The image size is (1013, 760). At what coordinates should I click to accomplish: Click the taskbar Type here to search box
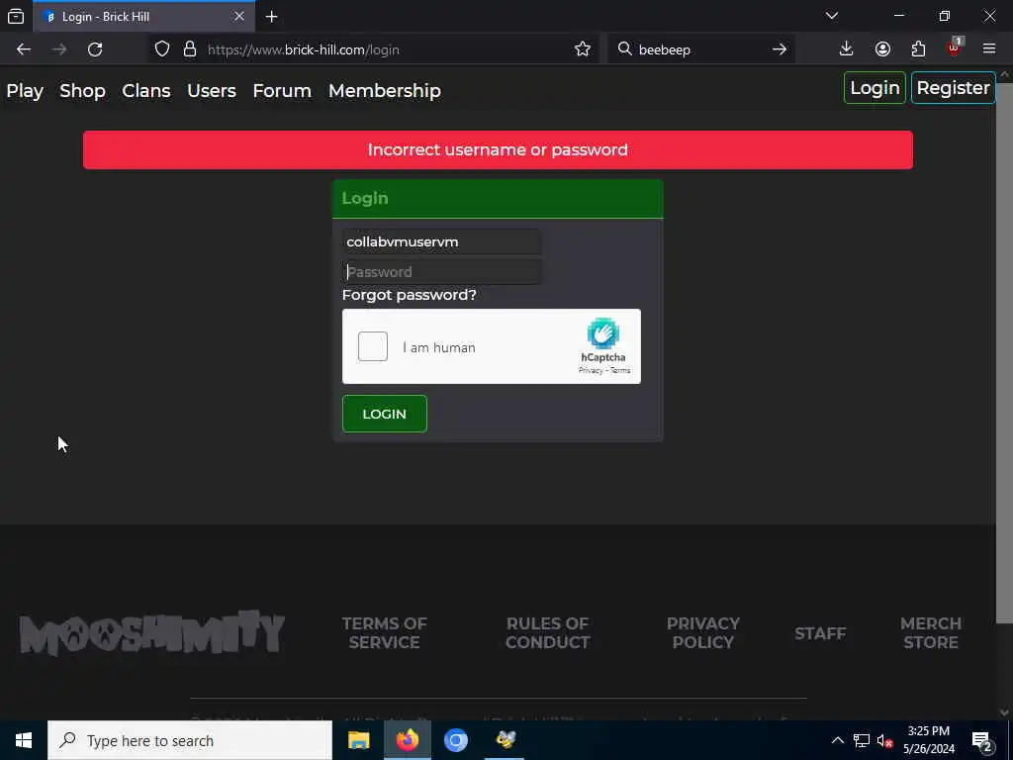pyautogui.click(x=190, y=740)
